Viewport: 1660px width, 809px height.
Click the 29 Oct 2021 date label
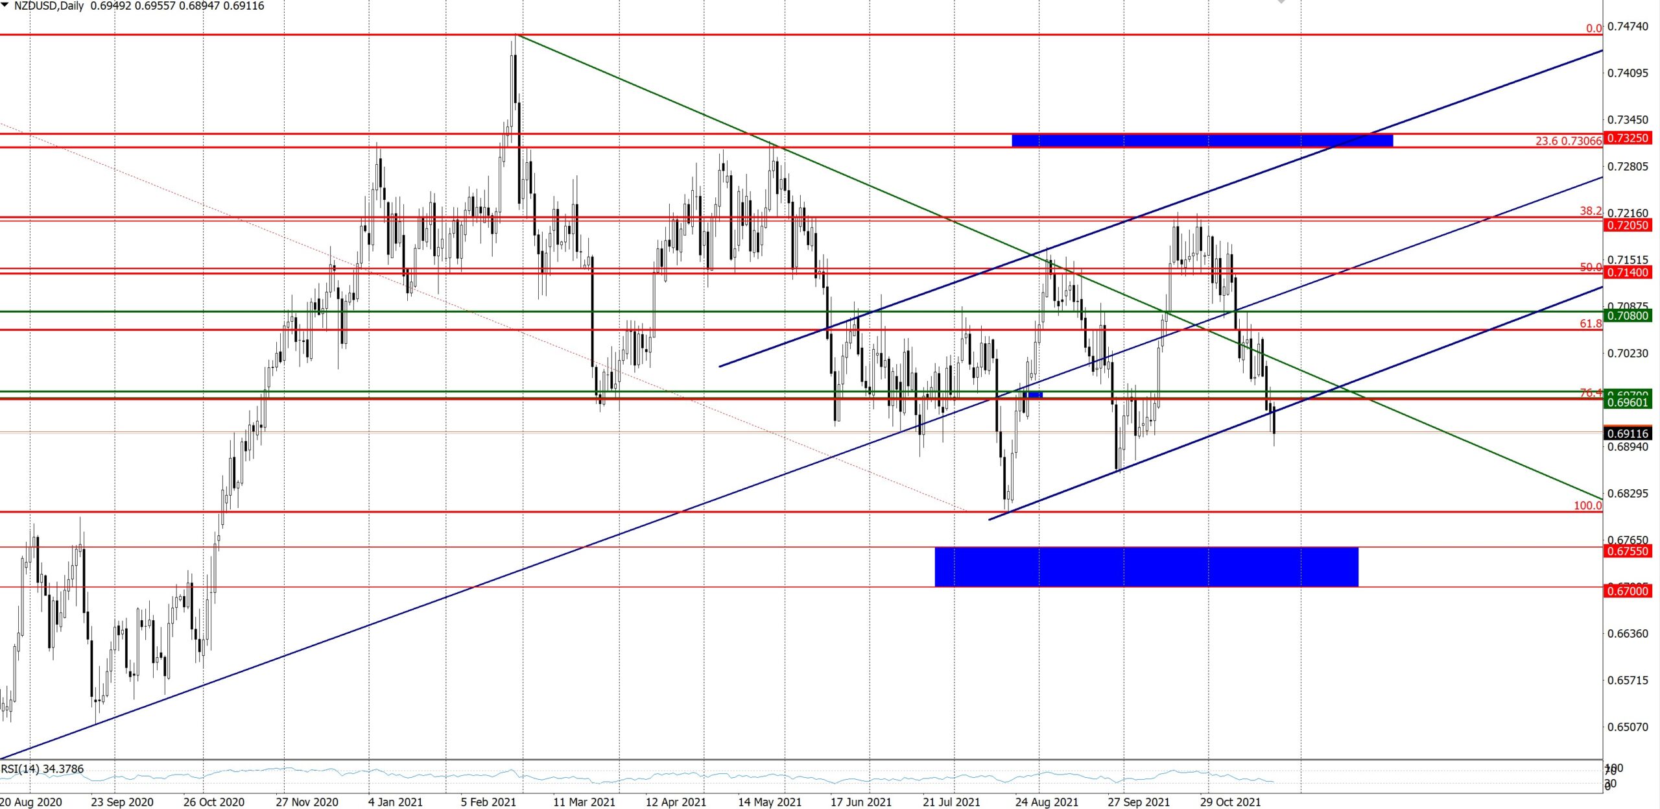click(x=1230, y=802)
